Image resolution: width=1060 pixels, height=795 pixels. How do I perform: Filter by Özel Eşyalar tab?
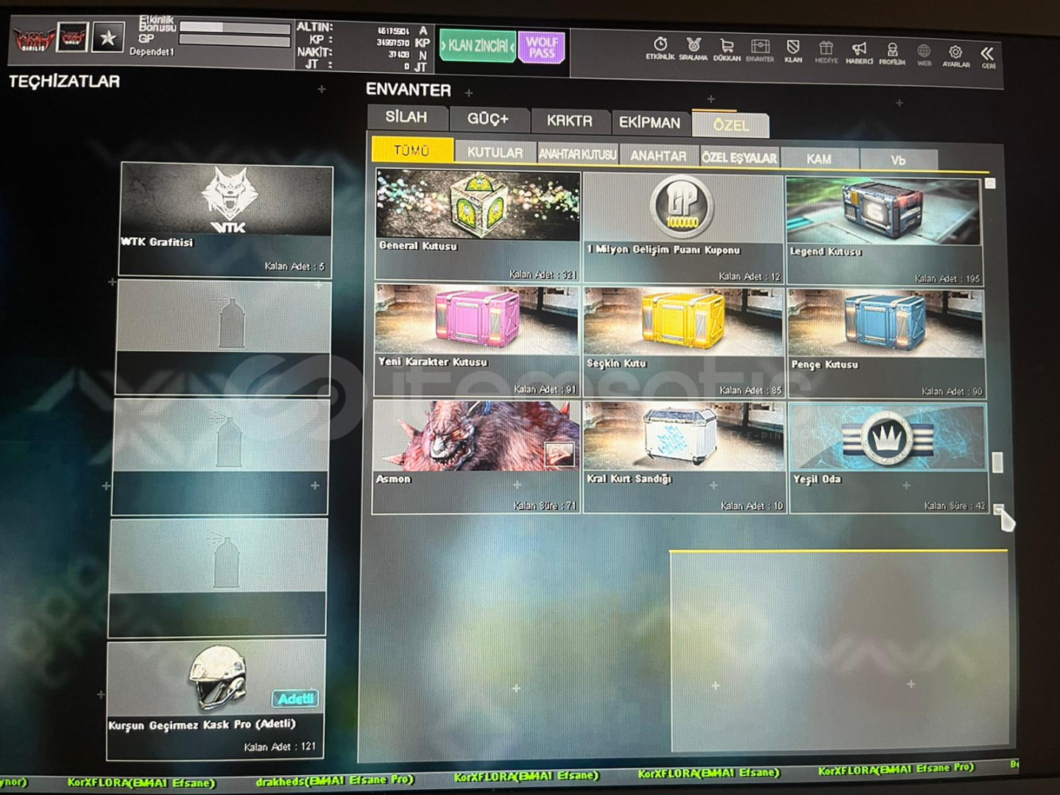[738, 158]
